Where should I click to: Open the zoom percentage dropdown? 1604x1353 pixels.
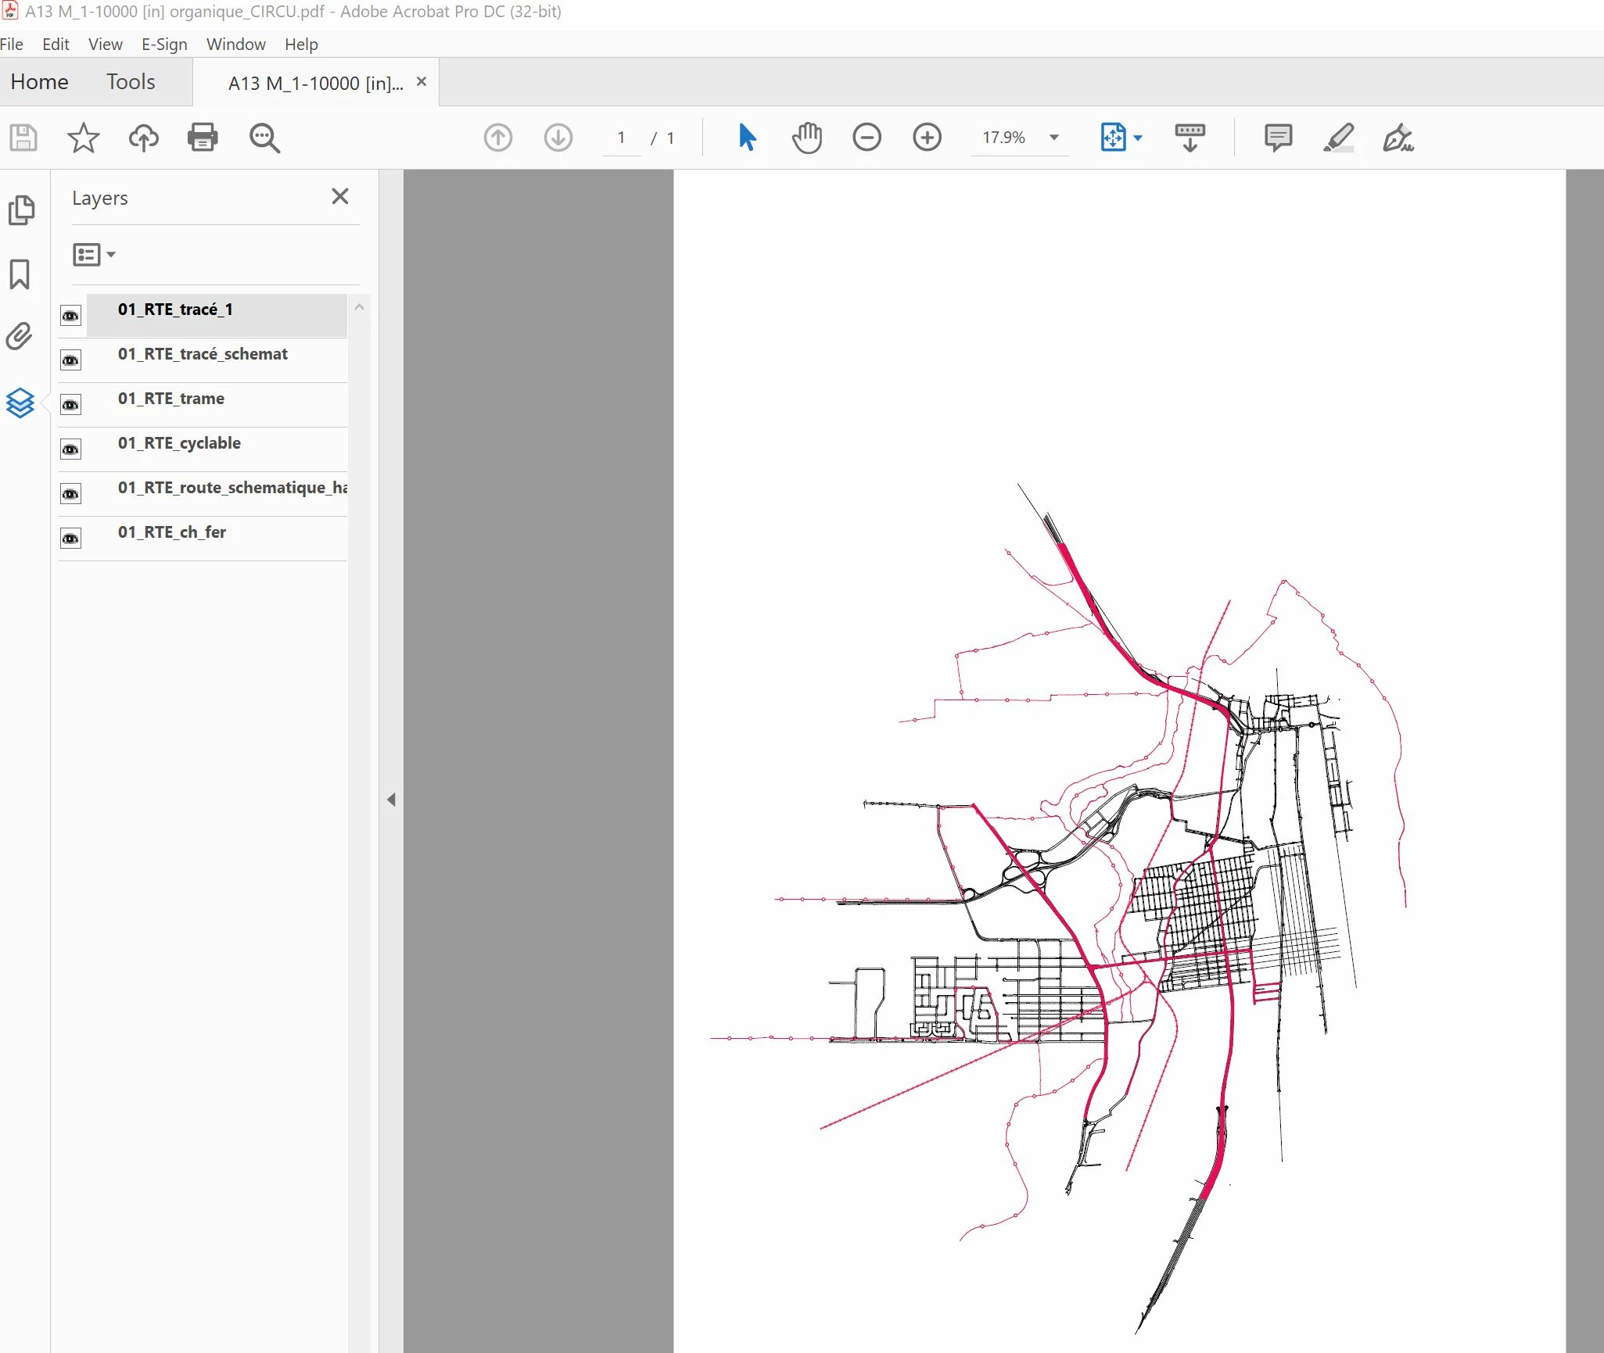(x=1054, y=138)
